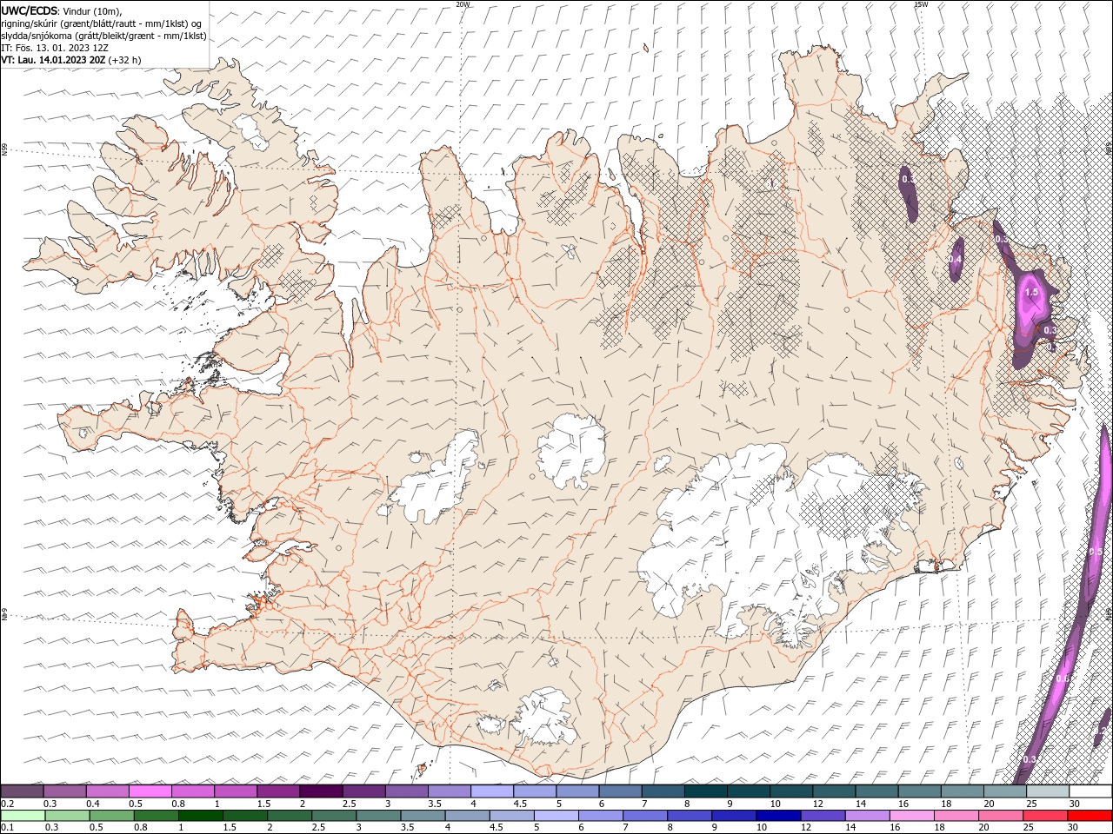
Task: Pick the light grey swatch between 25 and 30, top row
Action: [1048, 791]
